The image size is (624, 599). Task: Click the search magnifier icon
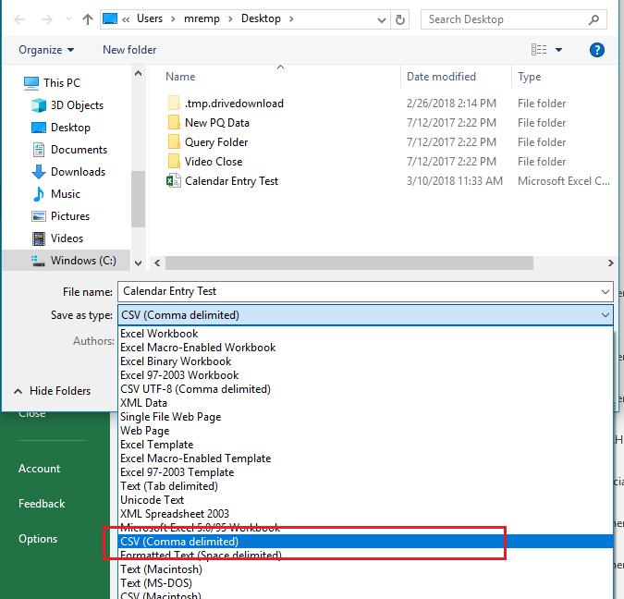[x=596, y=19]
